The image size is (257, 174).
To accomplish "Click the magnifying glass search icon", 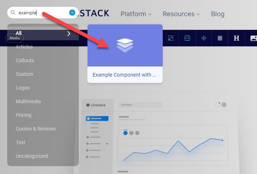I will pyautogui.click(x=13, y=13).
